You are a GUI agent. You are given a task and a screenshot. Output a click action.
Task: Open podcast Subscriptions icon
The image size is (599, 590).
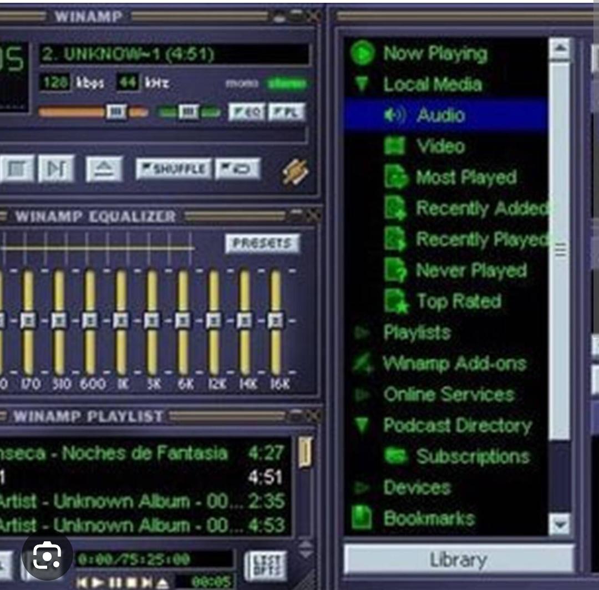coord(396,456)
